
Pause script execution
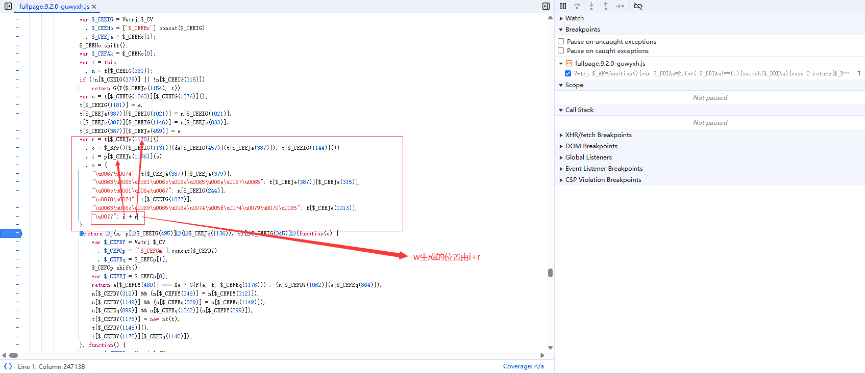[563, 6]
